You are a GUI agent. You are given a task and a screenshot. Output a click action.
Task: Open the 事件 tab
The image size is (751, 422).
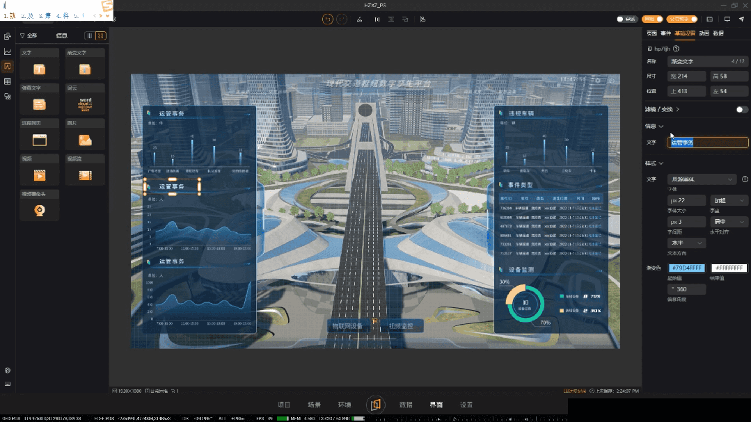666,33
